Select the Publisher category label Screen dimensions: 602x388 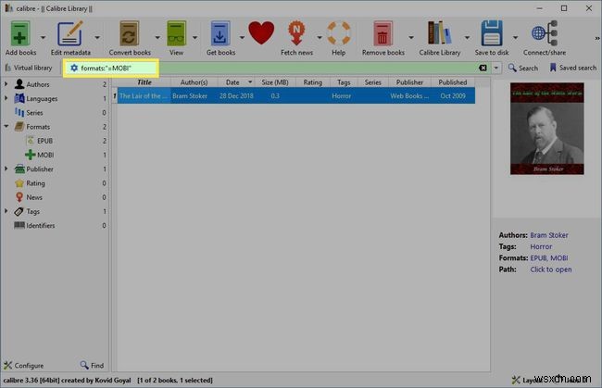pyautogui.click(x=40, y=169)
